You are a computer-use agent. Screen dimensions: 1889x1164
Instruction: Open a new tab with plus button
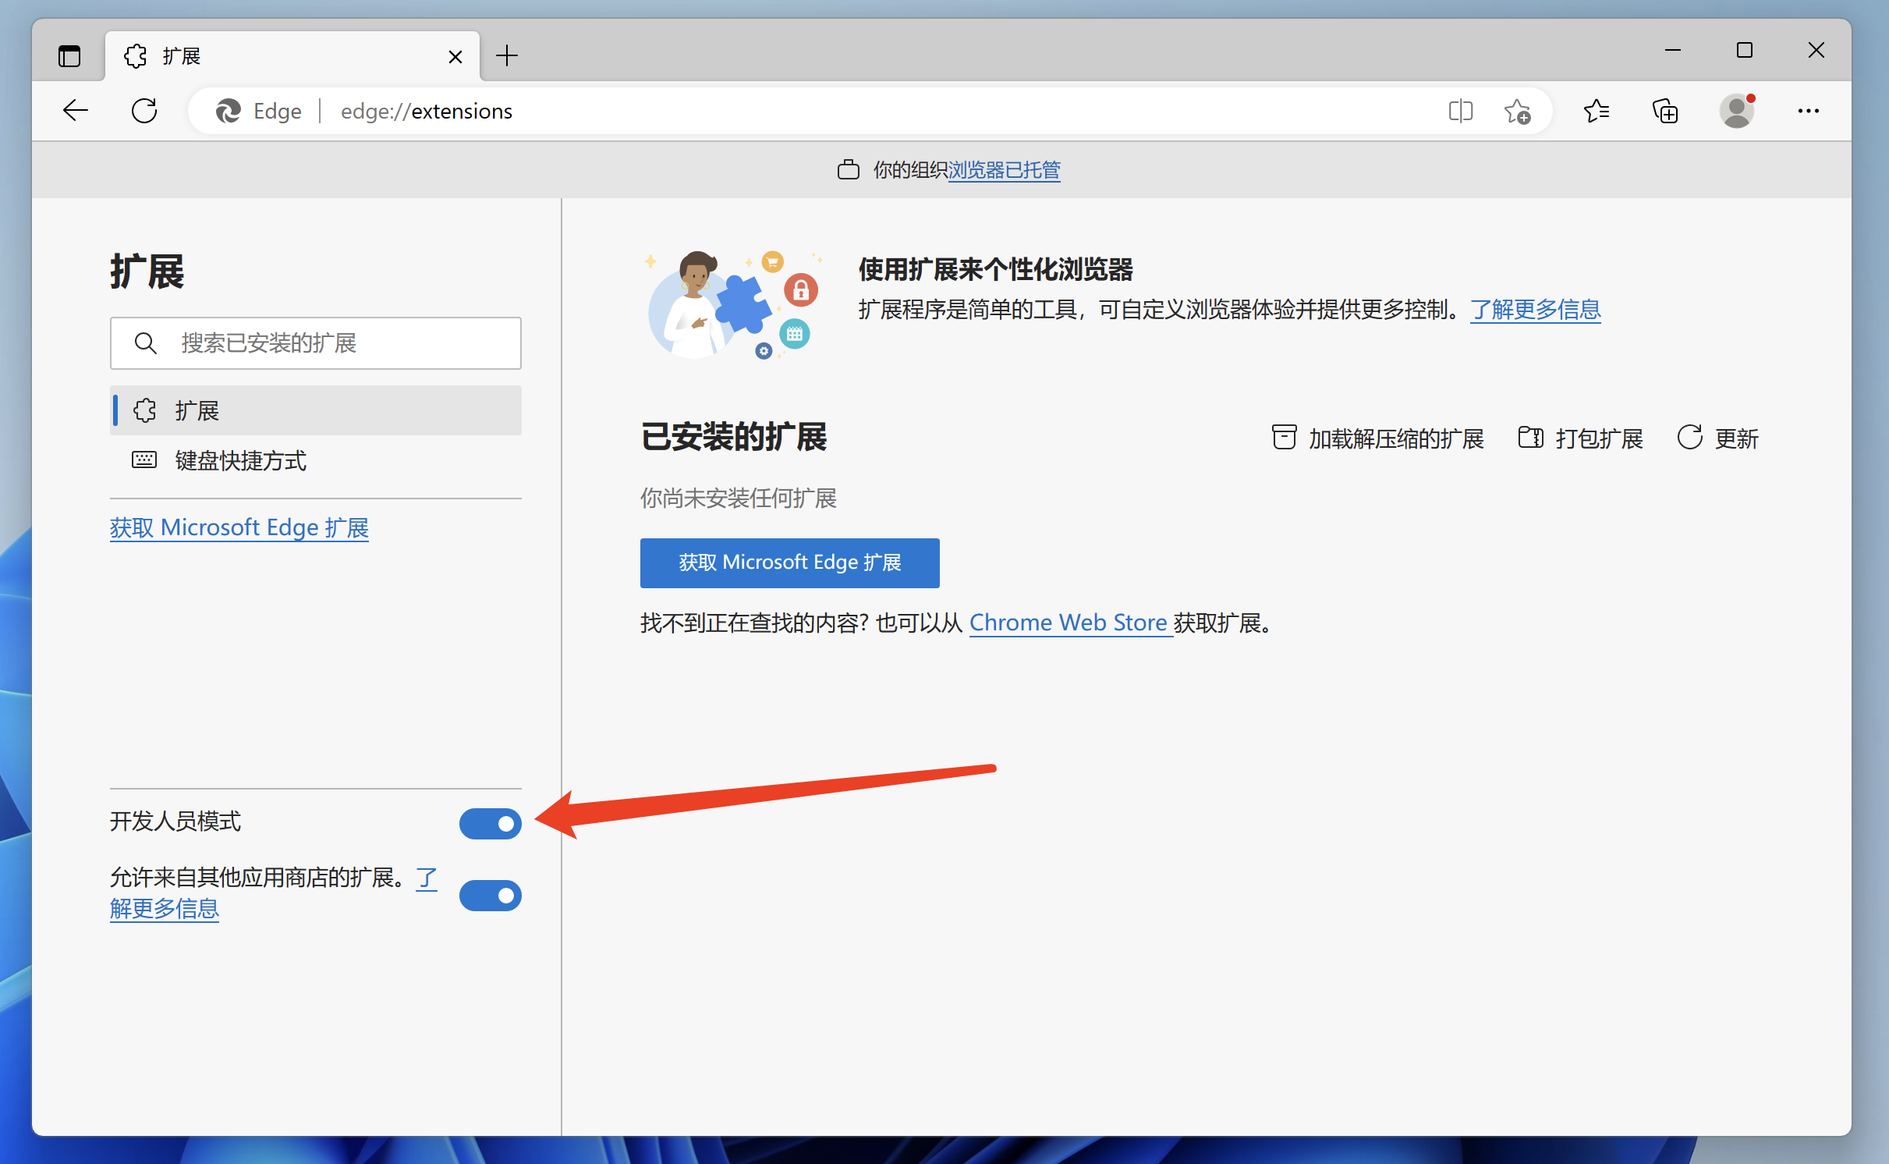click(x=507, y=56)
